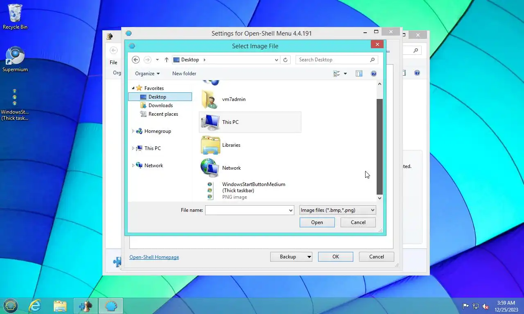The width and height of the screenshot is (524, 314).
Task: Open the Open-Shell Homepage link
Action: [x=154, y=257]
